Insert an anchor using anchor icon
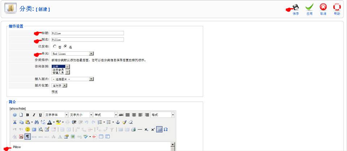Viewport: 347px width, 151px height. tap(118, 122)
